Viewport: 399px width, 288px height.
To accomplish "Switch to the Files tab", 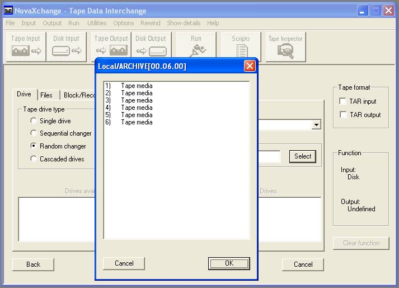I will (x=46, y=95).
